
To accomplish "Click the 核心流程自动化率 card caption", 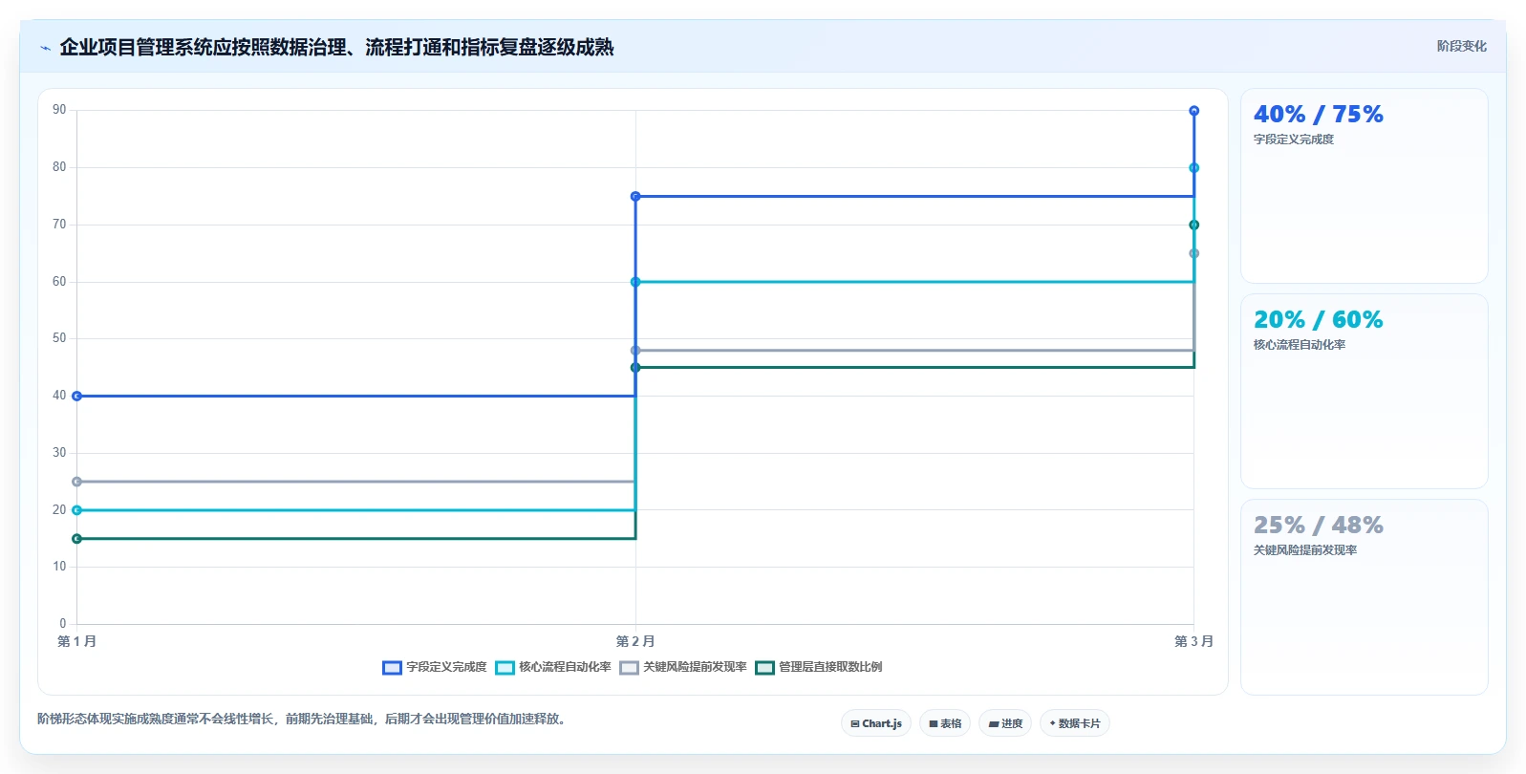I will (1300, 345).
